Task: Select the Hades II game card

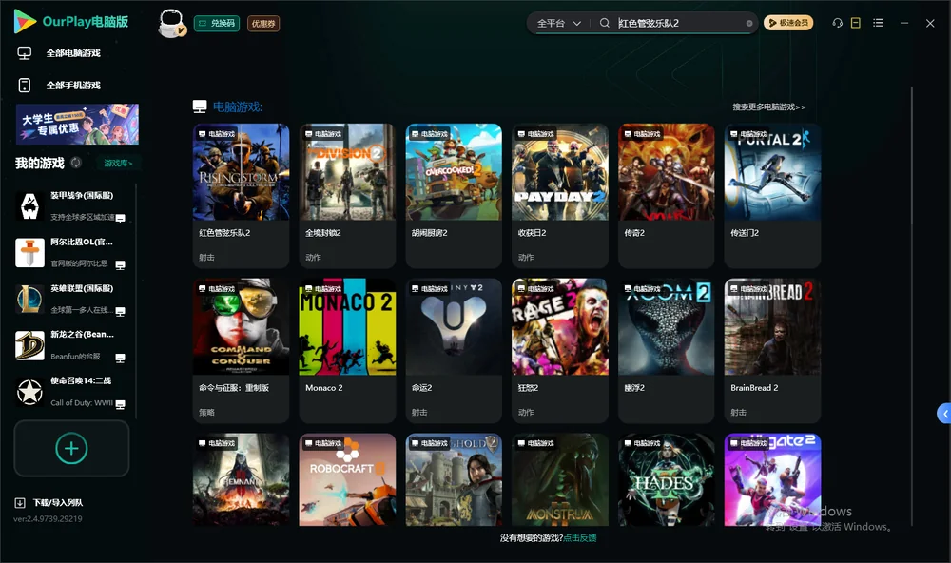Action: pos(666,479)
